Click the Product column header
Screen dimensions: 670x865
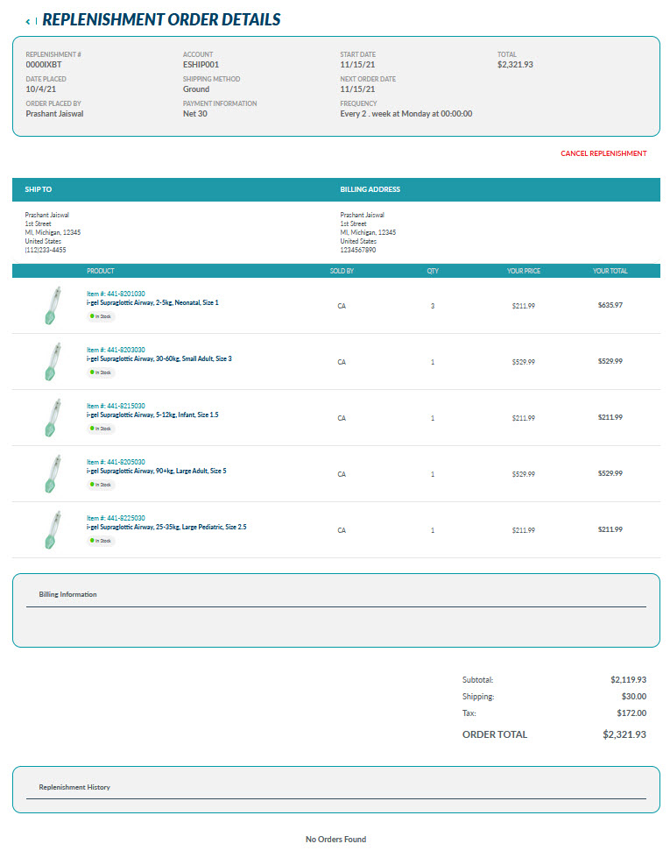click(x=100, y=271)
